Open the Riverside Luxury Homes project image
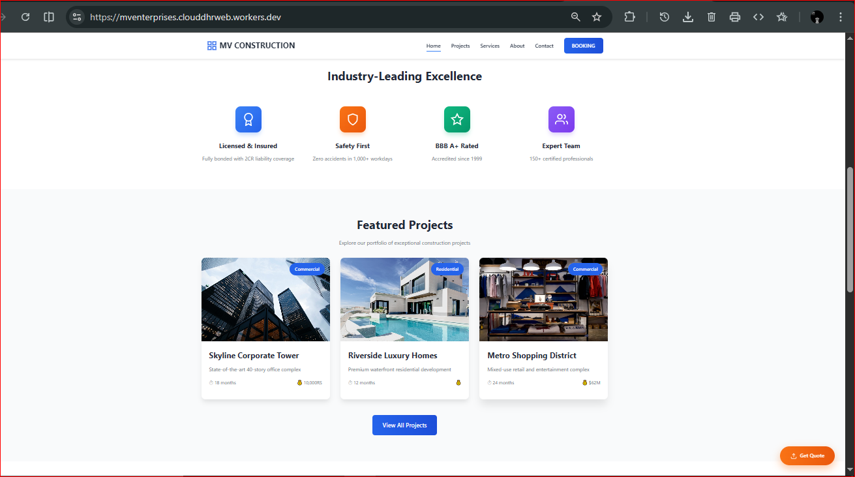855x477 pixels. tap(404, 300)
